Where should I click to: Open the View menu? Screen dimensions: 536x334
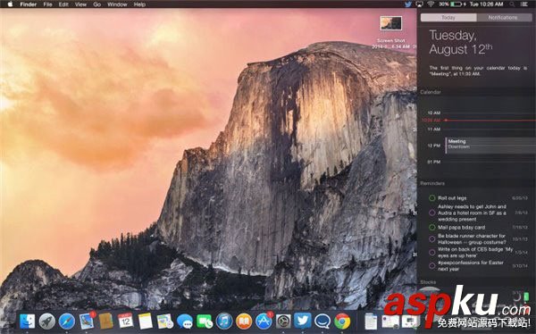pos(80,4)
